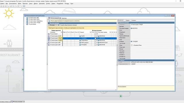The image size is (184, 103).
Task: Select tree item КЗ место реал АБК
Action: [34, 18]
